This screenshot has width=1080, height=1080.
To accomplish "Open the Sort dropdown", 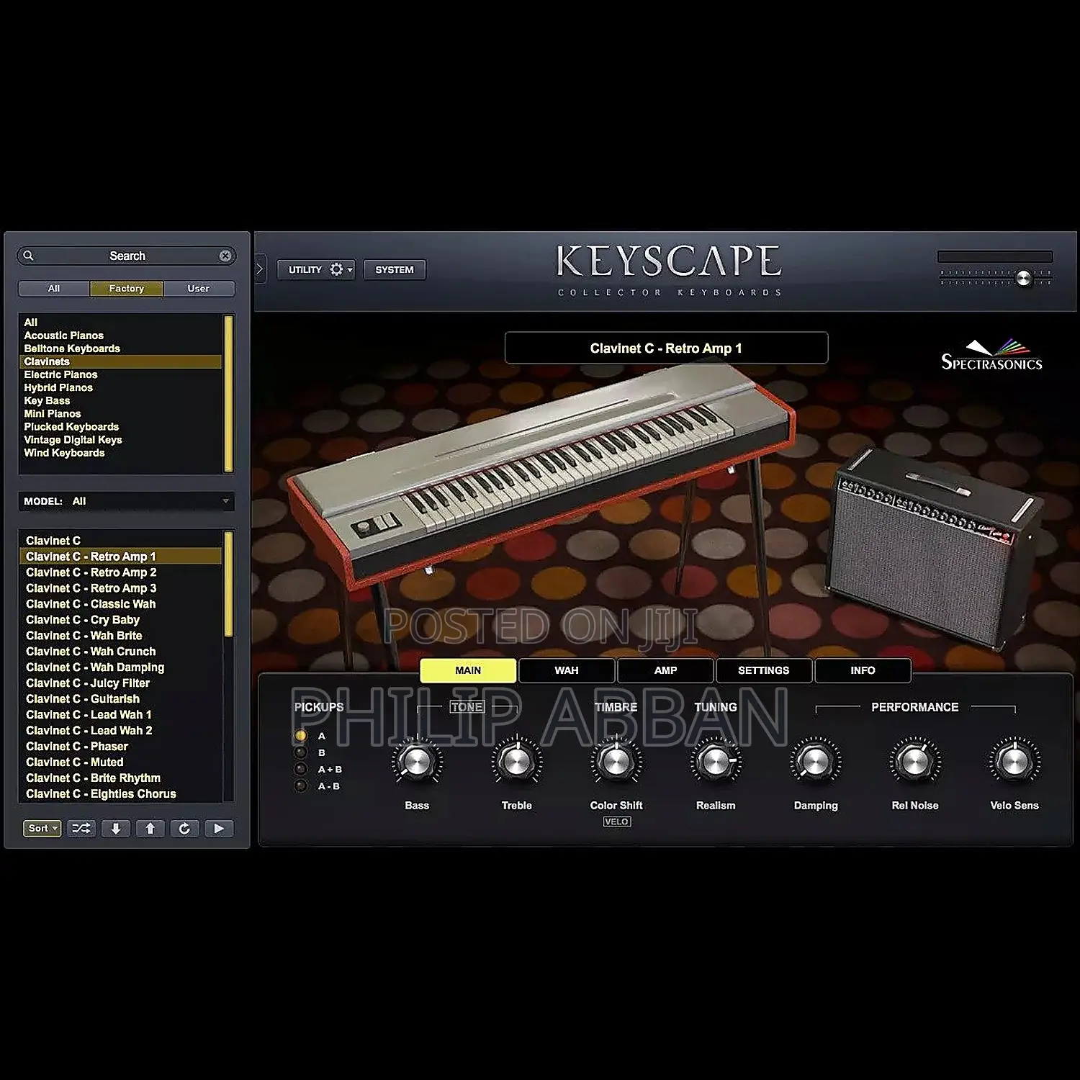I will click(42, 829).
